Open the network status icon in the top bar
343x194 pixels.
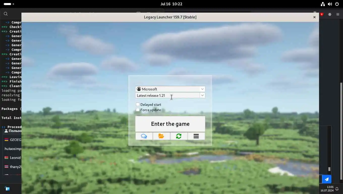(323, 4)
